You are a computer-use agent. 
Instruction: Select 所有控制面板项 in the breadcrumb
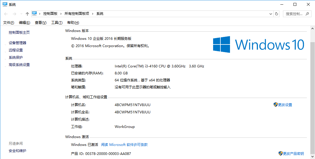pos(77,14)
